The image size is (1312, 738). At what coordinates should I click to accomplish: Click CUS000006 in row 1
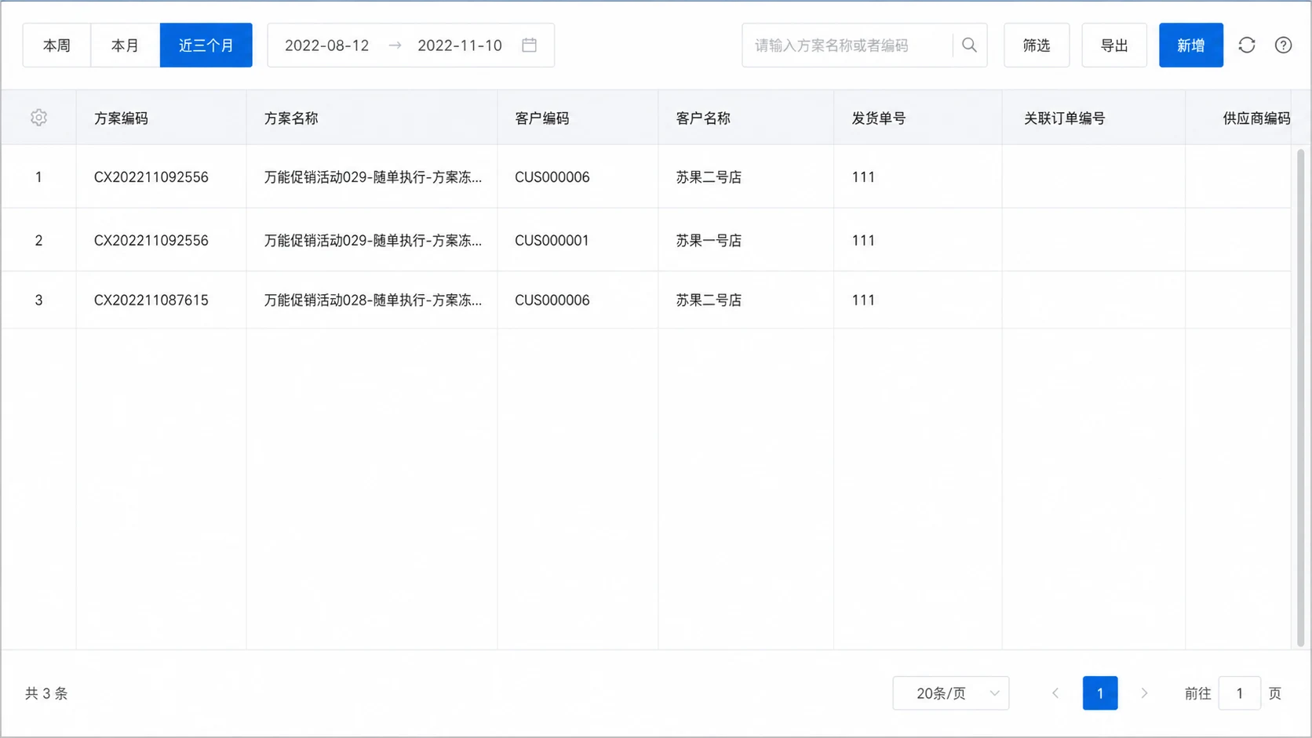552,177
